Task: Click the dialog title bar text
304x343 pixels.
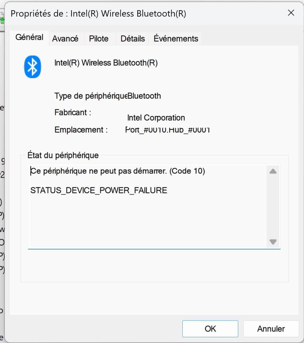Action: point(98,14)
